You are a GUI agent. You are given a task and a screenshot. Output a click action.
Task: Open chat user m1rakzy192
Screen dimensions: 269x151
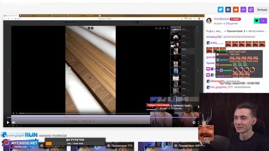(214, 37)
